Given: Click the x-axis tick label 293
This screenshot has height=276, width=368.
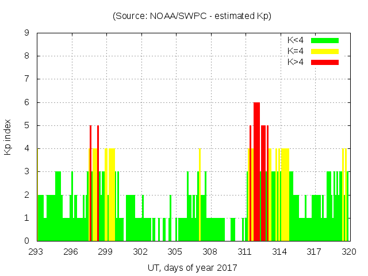Looking at the screenshot, I should (36, 252).
